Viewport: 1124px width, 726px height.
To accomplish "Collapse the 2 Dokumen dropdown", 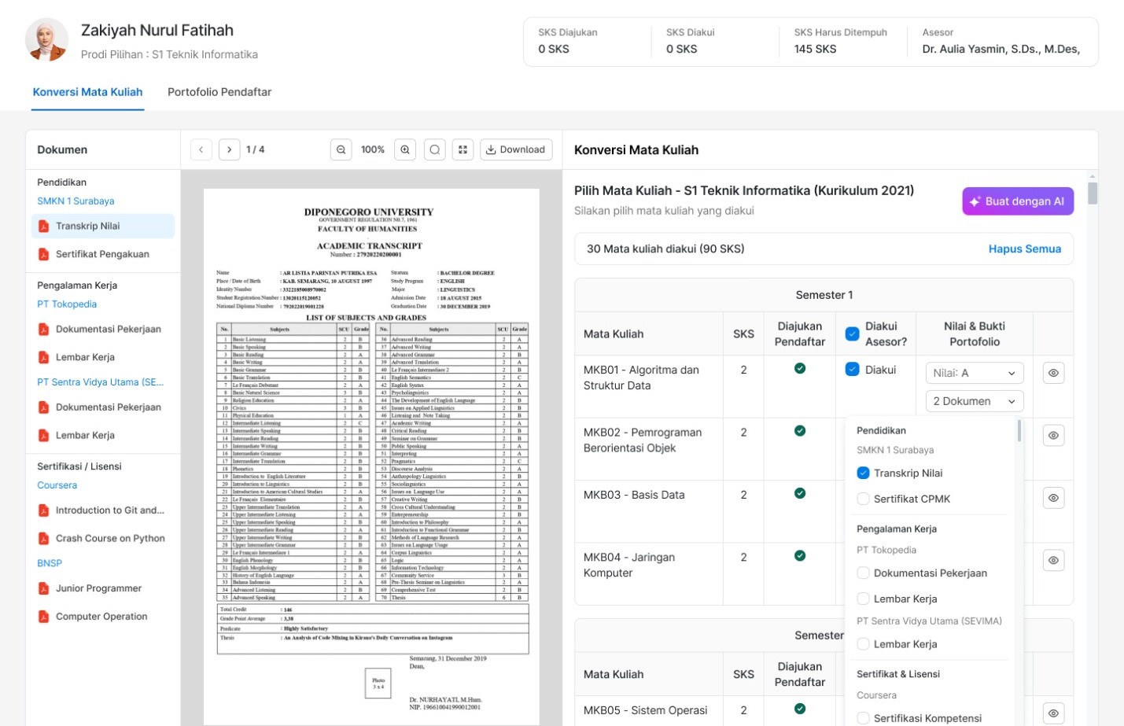I will click(974, 401).
